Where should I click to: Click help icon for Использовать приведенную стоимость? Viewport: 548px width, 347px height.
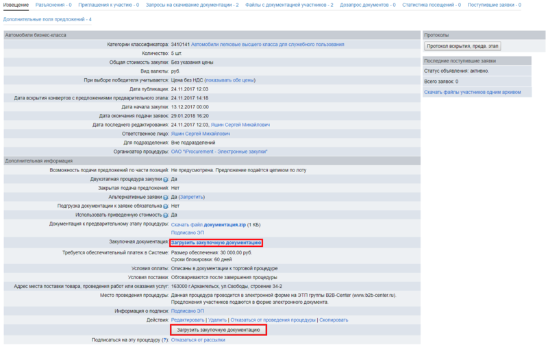[166, 215]
